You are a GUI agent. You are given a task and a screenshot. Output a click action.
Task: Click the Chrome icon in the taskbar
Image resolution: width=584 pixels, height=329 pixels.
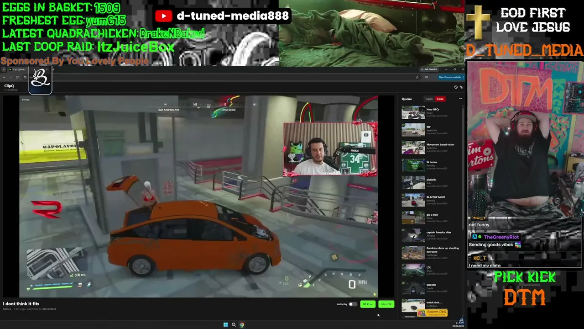tap(242, 325)
